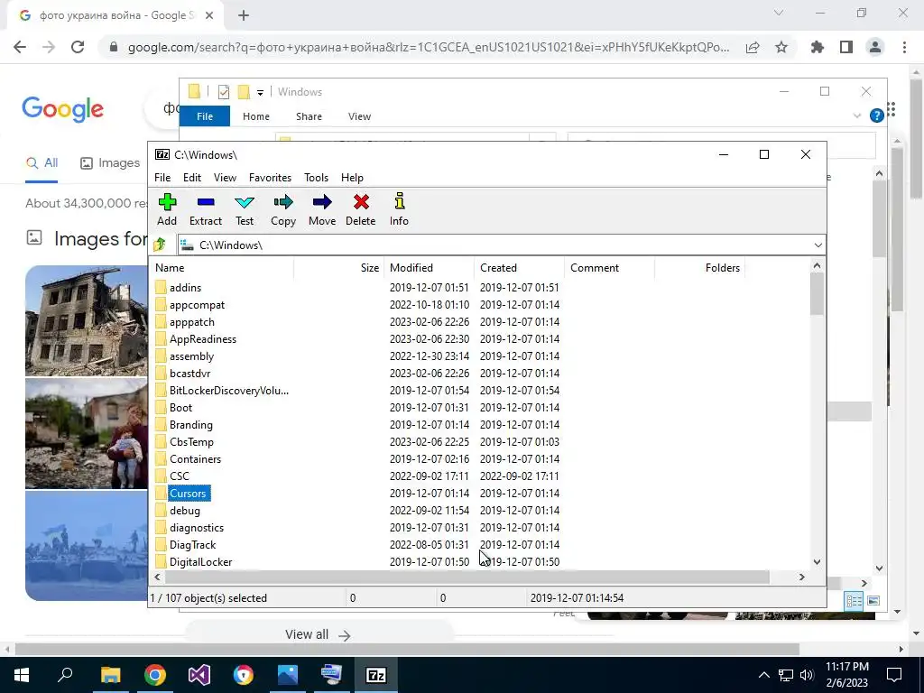Reload the Chrome page

(78, 47)
